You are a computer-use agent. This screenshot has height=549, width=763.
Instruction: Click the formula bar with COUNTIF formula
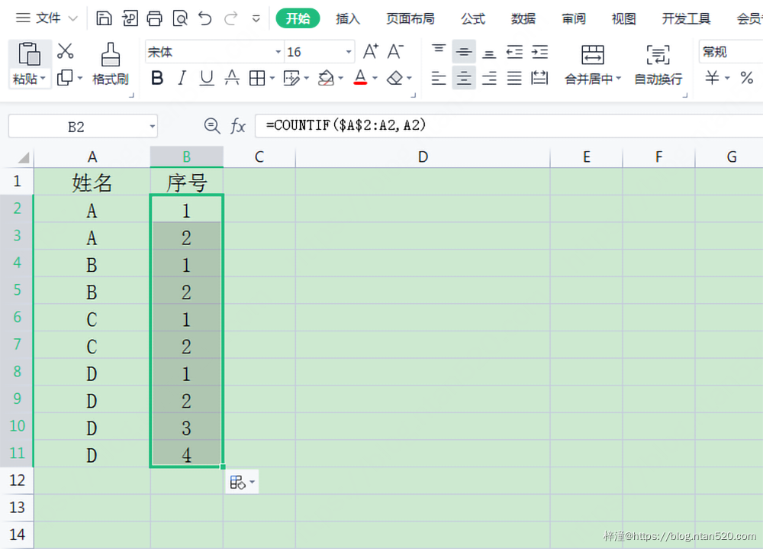508,126
